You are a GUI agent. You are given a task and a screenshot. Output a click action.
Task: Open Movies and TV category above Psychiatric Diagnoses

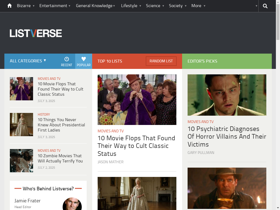pyautogui.click(x=200, y=122)
